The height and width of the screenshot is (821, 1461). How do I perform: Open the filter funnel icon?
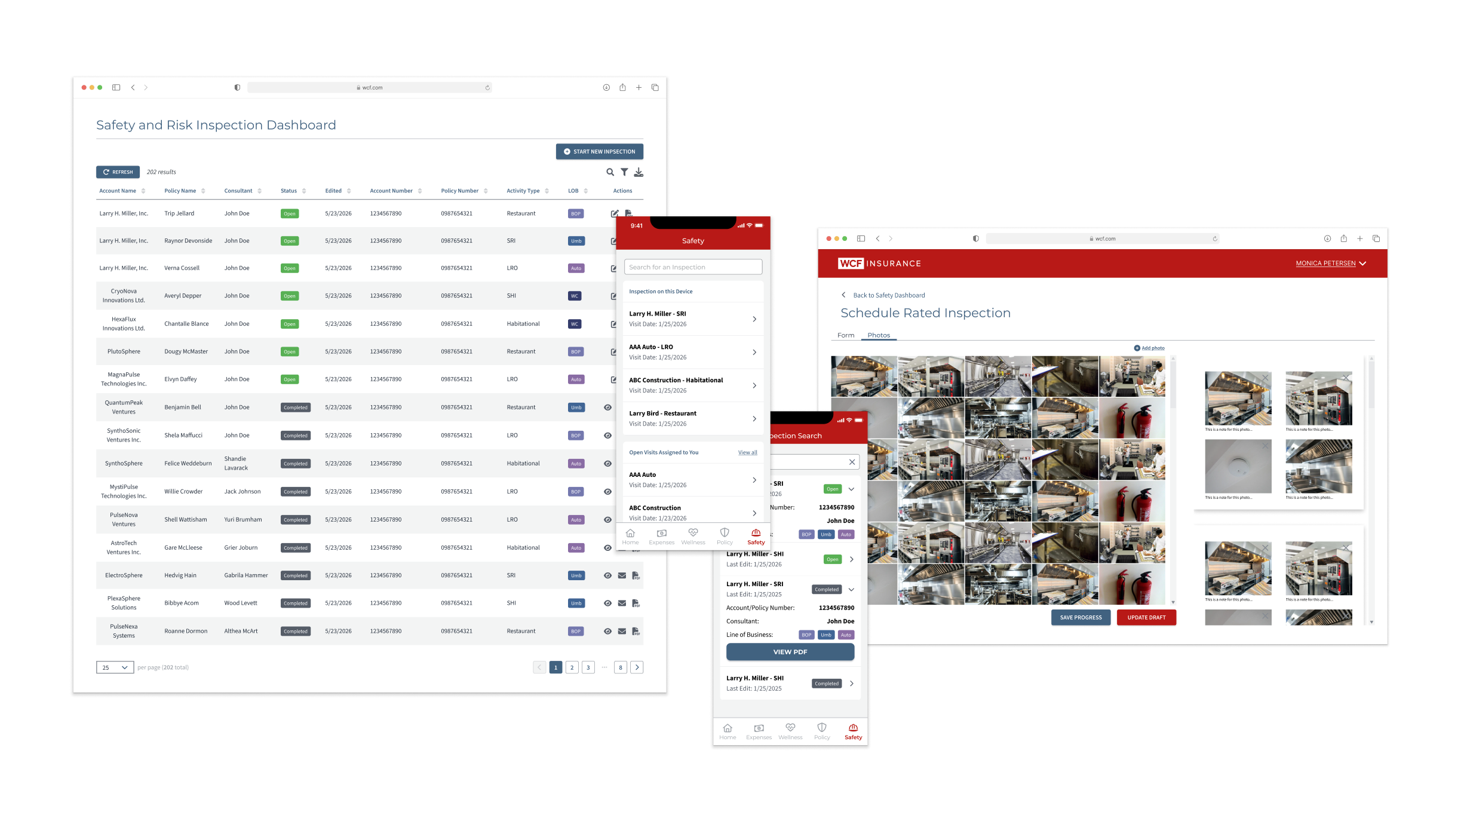pos(624,172)
